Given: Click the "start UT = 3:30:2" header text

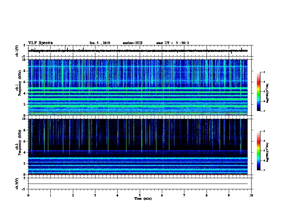Looking at the screenshot, I should (173, 43).
